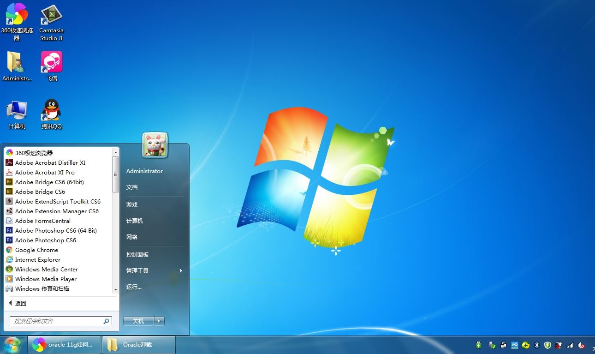Click the 搜索程序和文件 search box
This screenshot has height=354, width=595.
pos(60,321)
